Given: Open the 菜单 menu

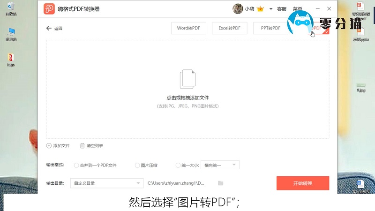Looking at the screenshot, I should pyautogui.click(x=298, y=9).
